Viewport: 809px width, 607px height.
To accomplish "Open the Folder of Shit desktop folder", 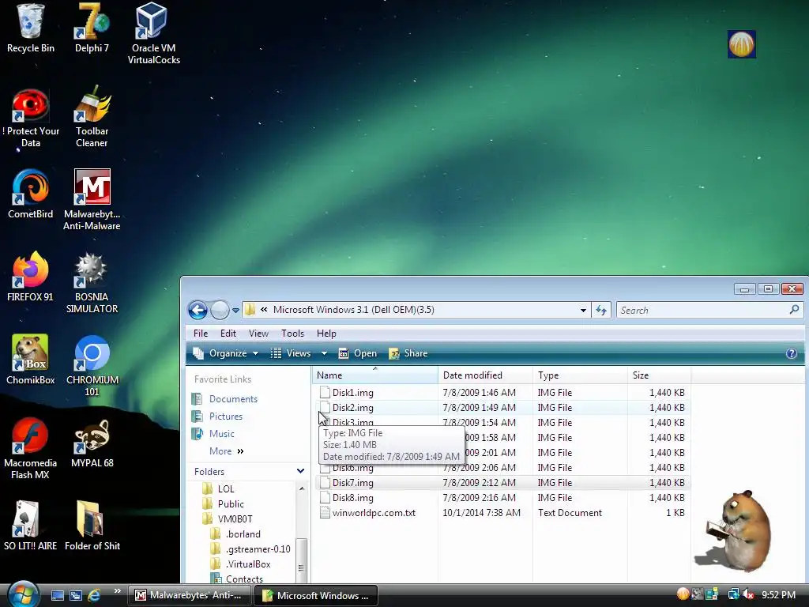I will pos(92,526).
